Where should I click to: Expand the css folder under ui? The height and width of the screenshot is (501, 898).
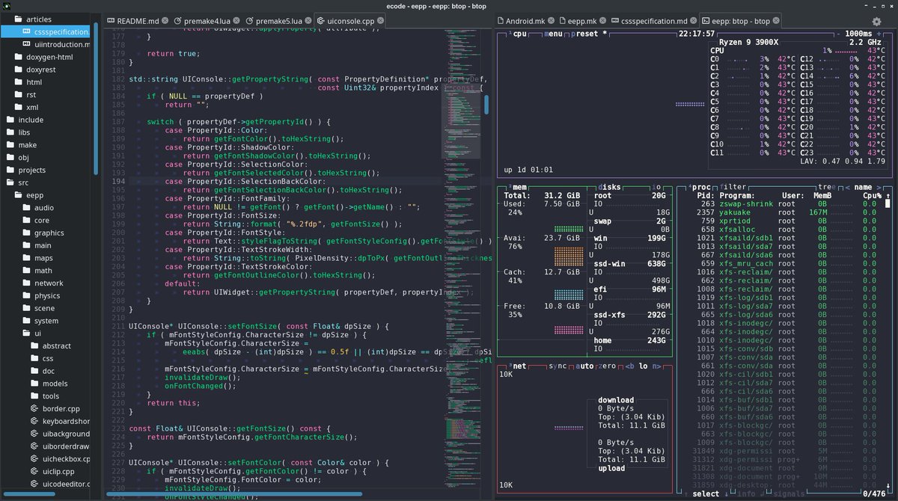click(46, 358)
